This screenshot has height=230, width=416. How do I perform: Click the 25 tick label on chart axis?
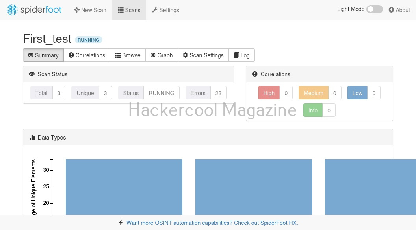pyautogui.click(x=46, y=186)
